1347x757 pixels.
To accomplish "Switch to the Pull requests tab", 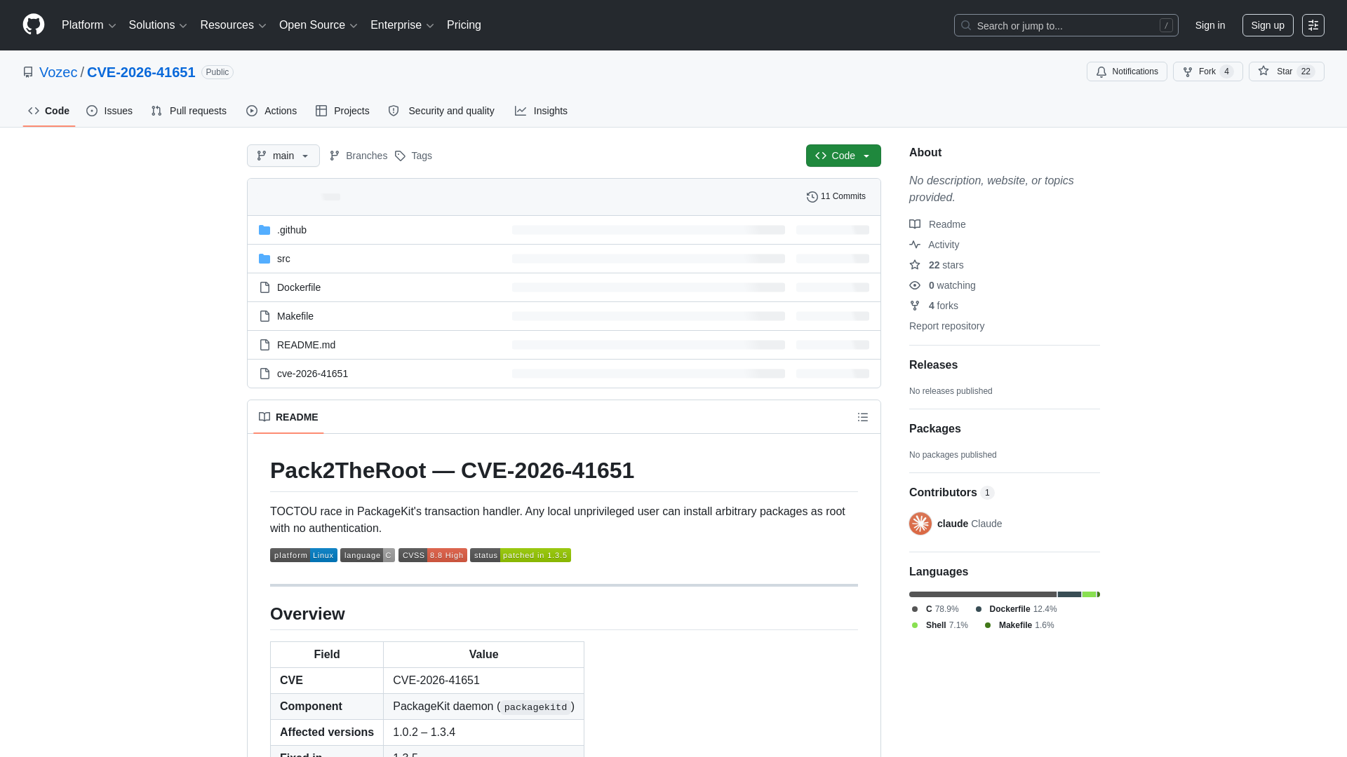I will tap(189, 111).
